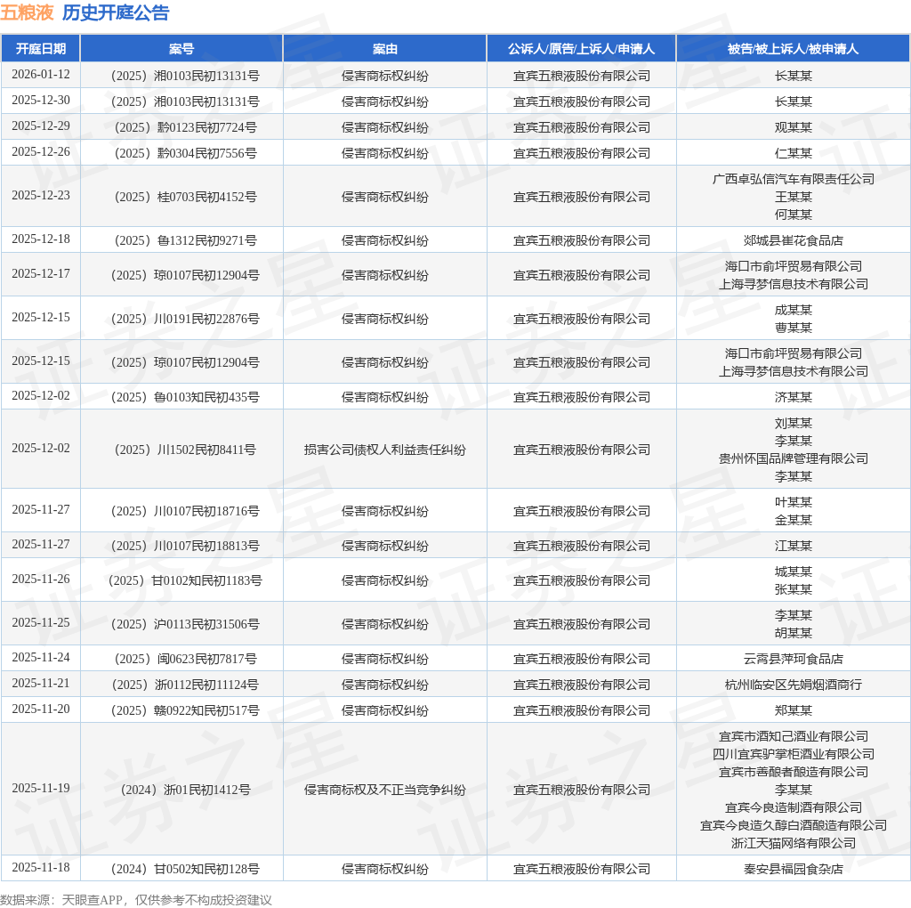Click case number (2025)川0107民初18716号
Viewport: 911px width, 908px height.
tap(185, 512)
